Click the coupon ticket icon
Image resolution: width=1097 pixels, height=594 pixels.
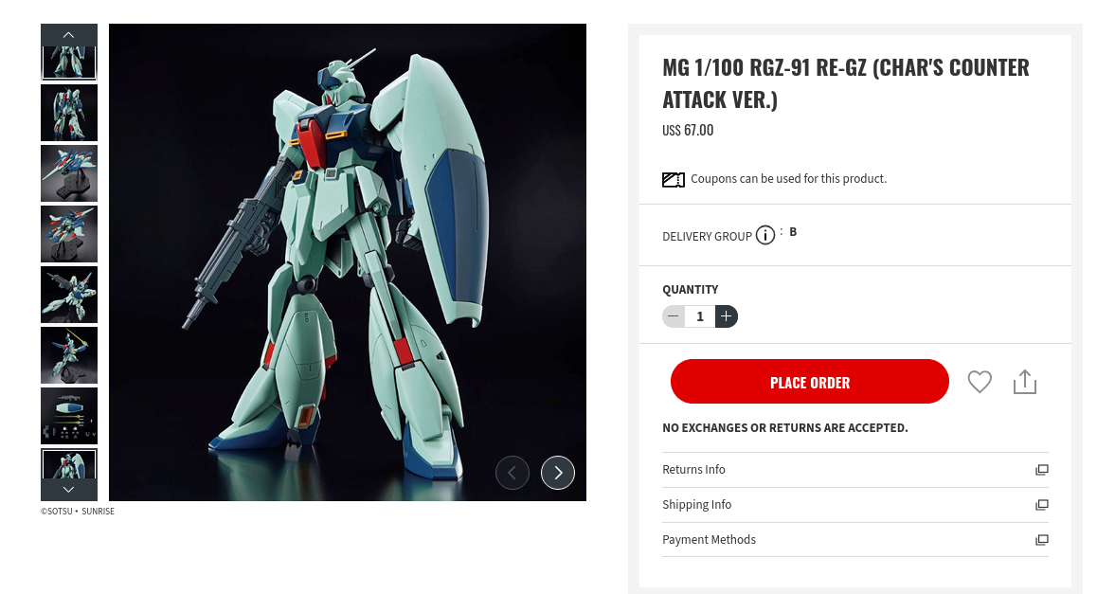tap(673, 180)
